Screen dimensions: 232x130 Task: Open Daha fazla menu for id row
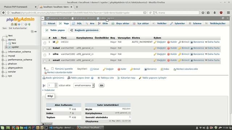click(x=212, y=42)
